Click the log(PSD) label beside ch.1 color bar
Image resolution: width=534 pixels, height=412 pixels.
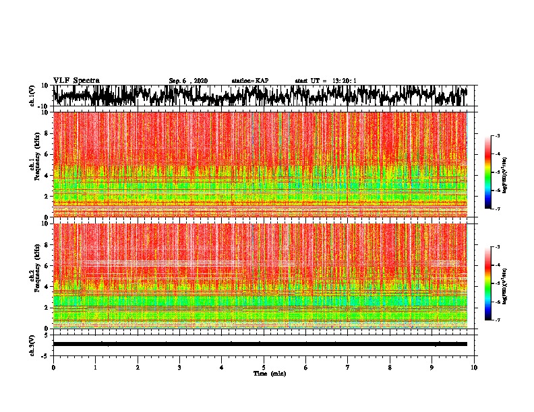504,175
